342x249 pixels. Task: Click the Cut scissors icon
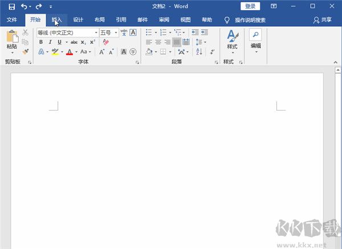pos(26,32)
